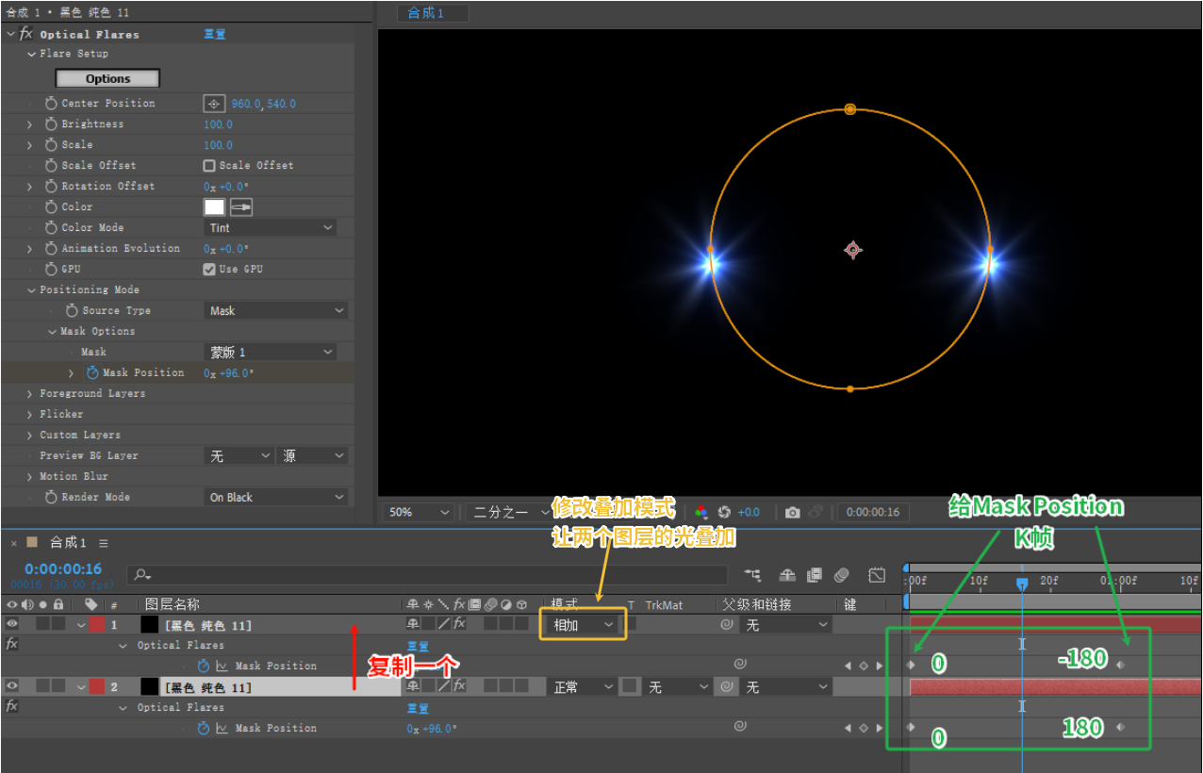The image size is (1203, 773).
Task: Collapse the Flare Setup group
Action: point(31,55)
